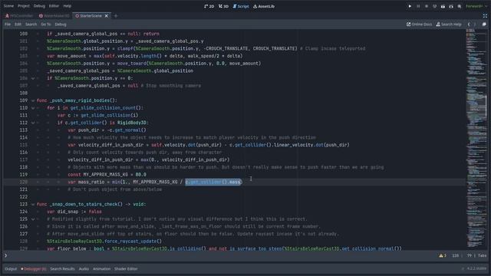The height and width of the screenshot is (276, 491).
Task: Go to previous edited document arrow
Action: 469,24
